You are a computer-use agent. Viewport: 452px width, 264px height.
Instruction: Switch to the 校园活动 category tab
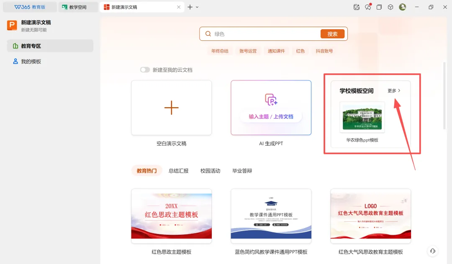[x=211, y=171]
